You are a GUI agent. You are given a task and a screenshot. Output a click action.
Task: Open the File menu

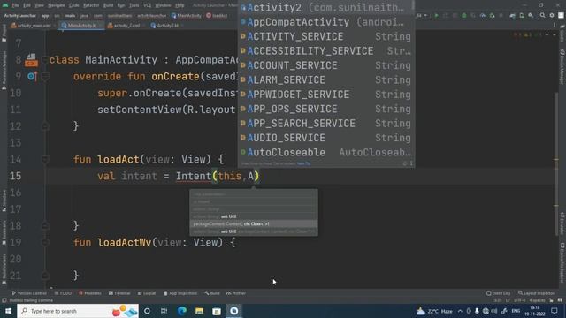click(15, 5)
